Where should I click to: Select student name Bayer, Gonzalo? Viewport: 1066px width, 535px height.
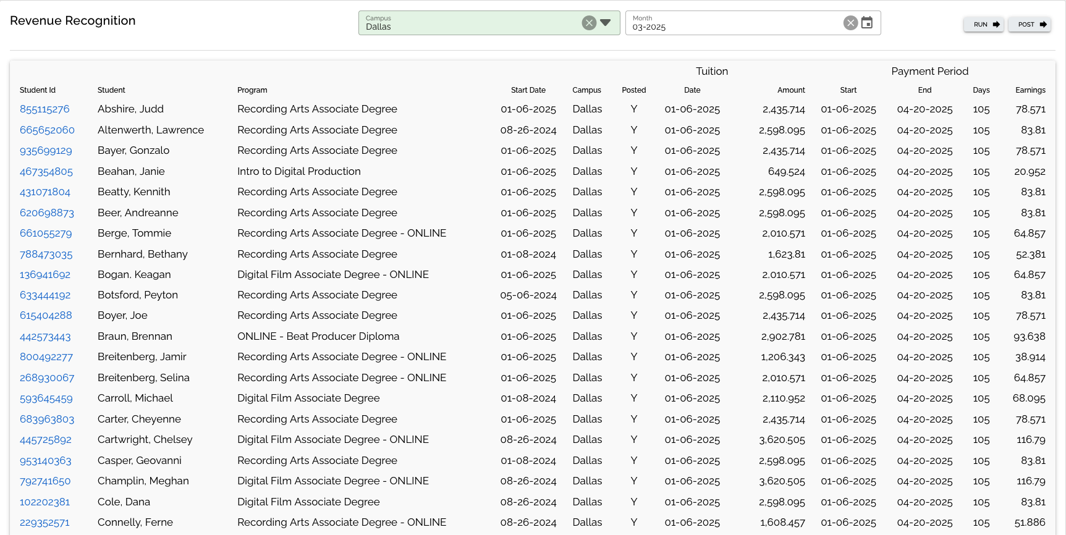pos(133,151)
